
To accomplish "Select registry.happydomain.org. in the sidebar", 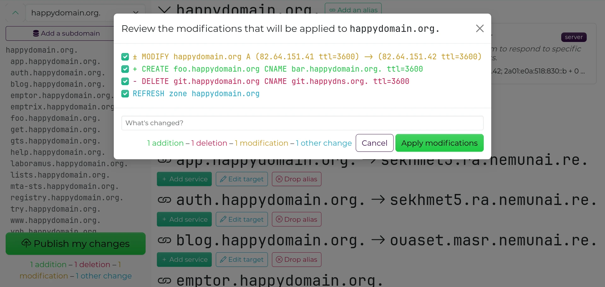I will [x=66, y=198].
